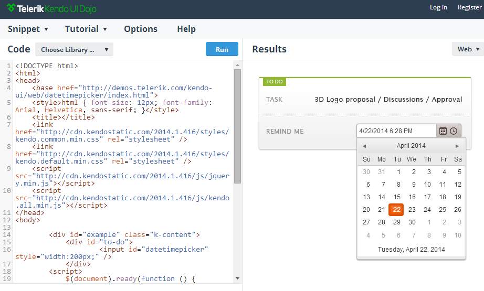Screen dimensions: 484x291
Task: Open the Snippet menu
Action: tap(28, 29)
